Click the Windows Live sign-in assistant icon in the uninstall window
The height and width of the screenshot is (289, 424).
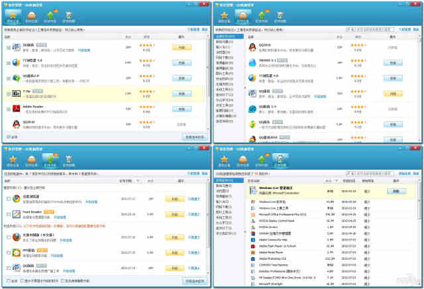pyautogui.click(x=253, y=190)
